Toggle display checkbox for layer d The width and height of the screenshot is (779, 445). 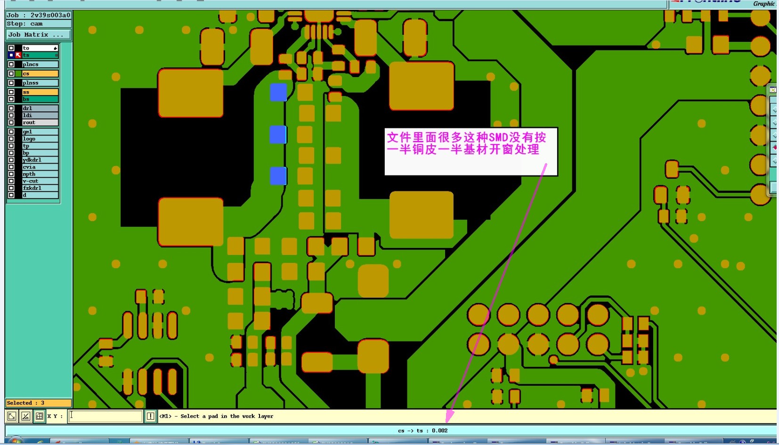tap(11, 195)
